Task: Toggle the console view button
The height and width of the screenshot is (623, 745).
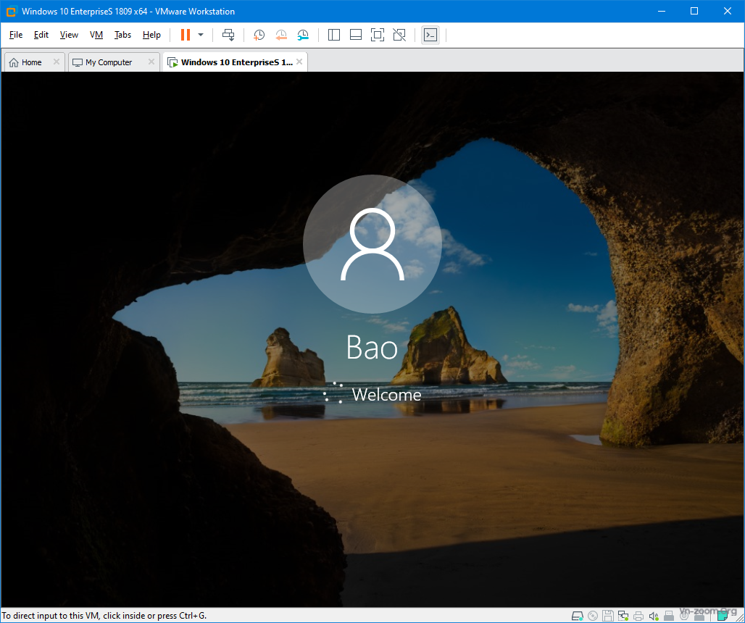Action: [x=430, y=35]
